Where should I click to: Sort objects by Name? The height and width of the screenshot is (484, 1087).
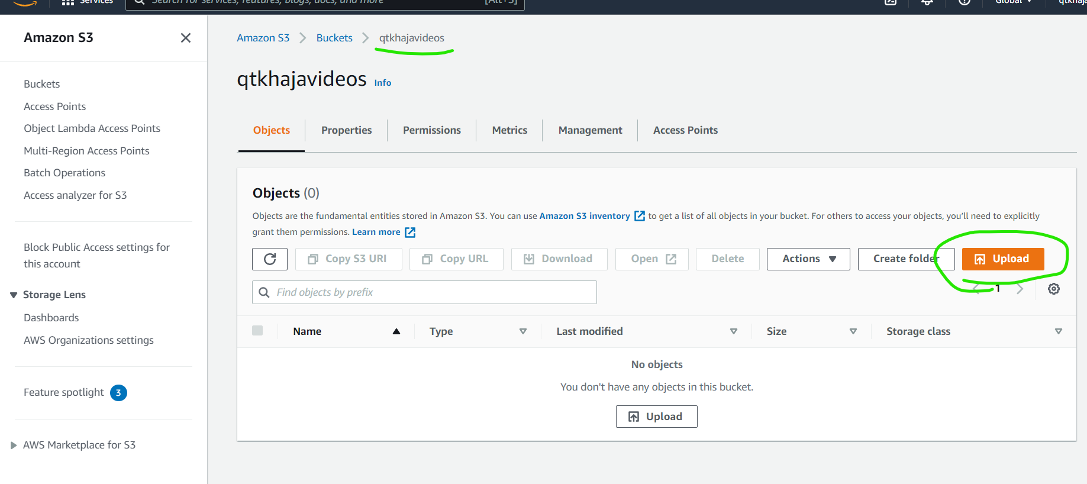(x=396, y=331)
